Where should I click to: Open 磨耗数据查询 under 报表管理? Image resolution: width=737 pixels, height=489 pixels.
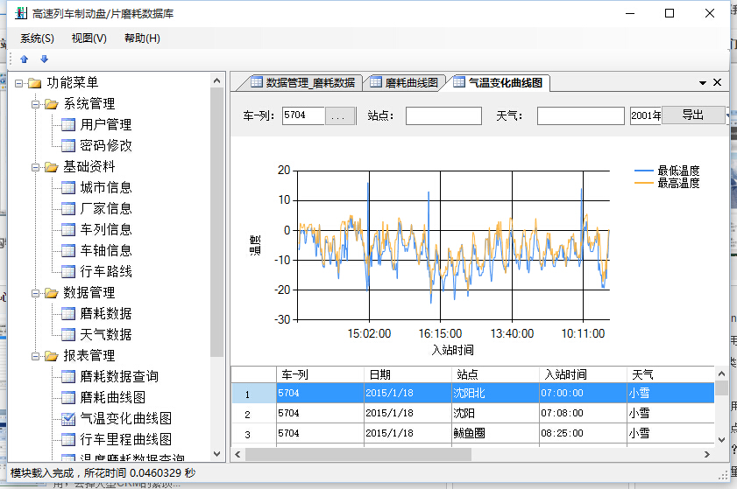pos(118,376)
